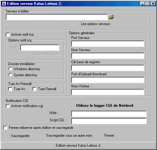Image resolution: width=157 pixels, height=150 pixels.
Task: Check Fermer ediserver après édition et sauvegarde
Action: [x=5, y=128]
